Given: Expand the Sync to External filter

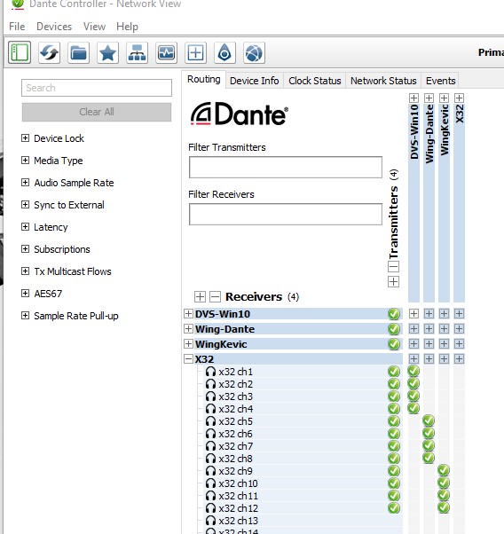Looking at the screenshot, I should point(25,204).
